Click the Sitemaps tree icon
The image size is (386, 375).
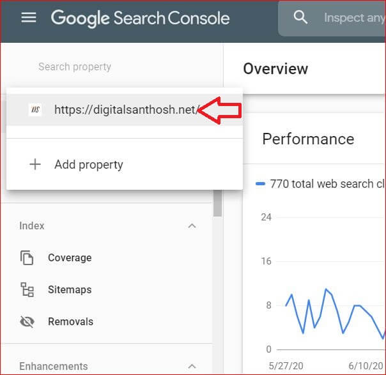coord(27,290)
